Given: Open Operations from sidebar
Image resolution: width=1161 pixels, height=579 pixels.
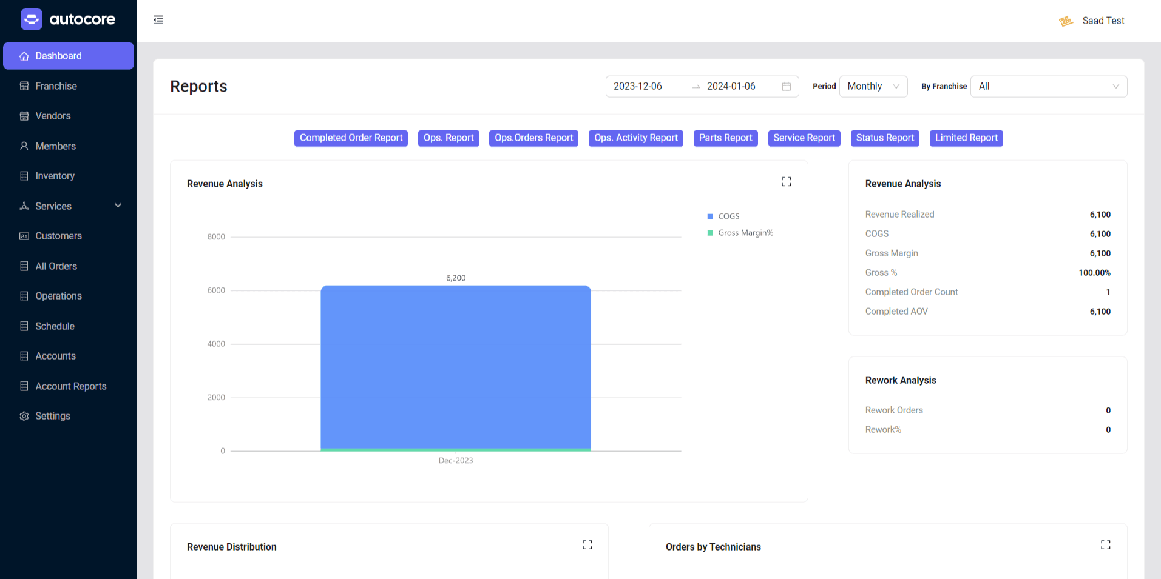Looking at the screenshot, I should (x=69, y=296).
